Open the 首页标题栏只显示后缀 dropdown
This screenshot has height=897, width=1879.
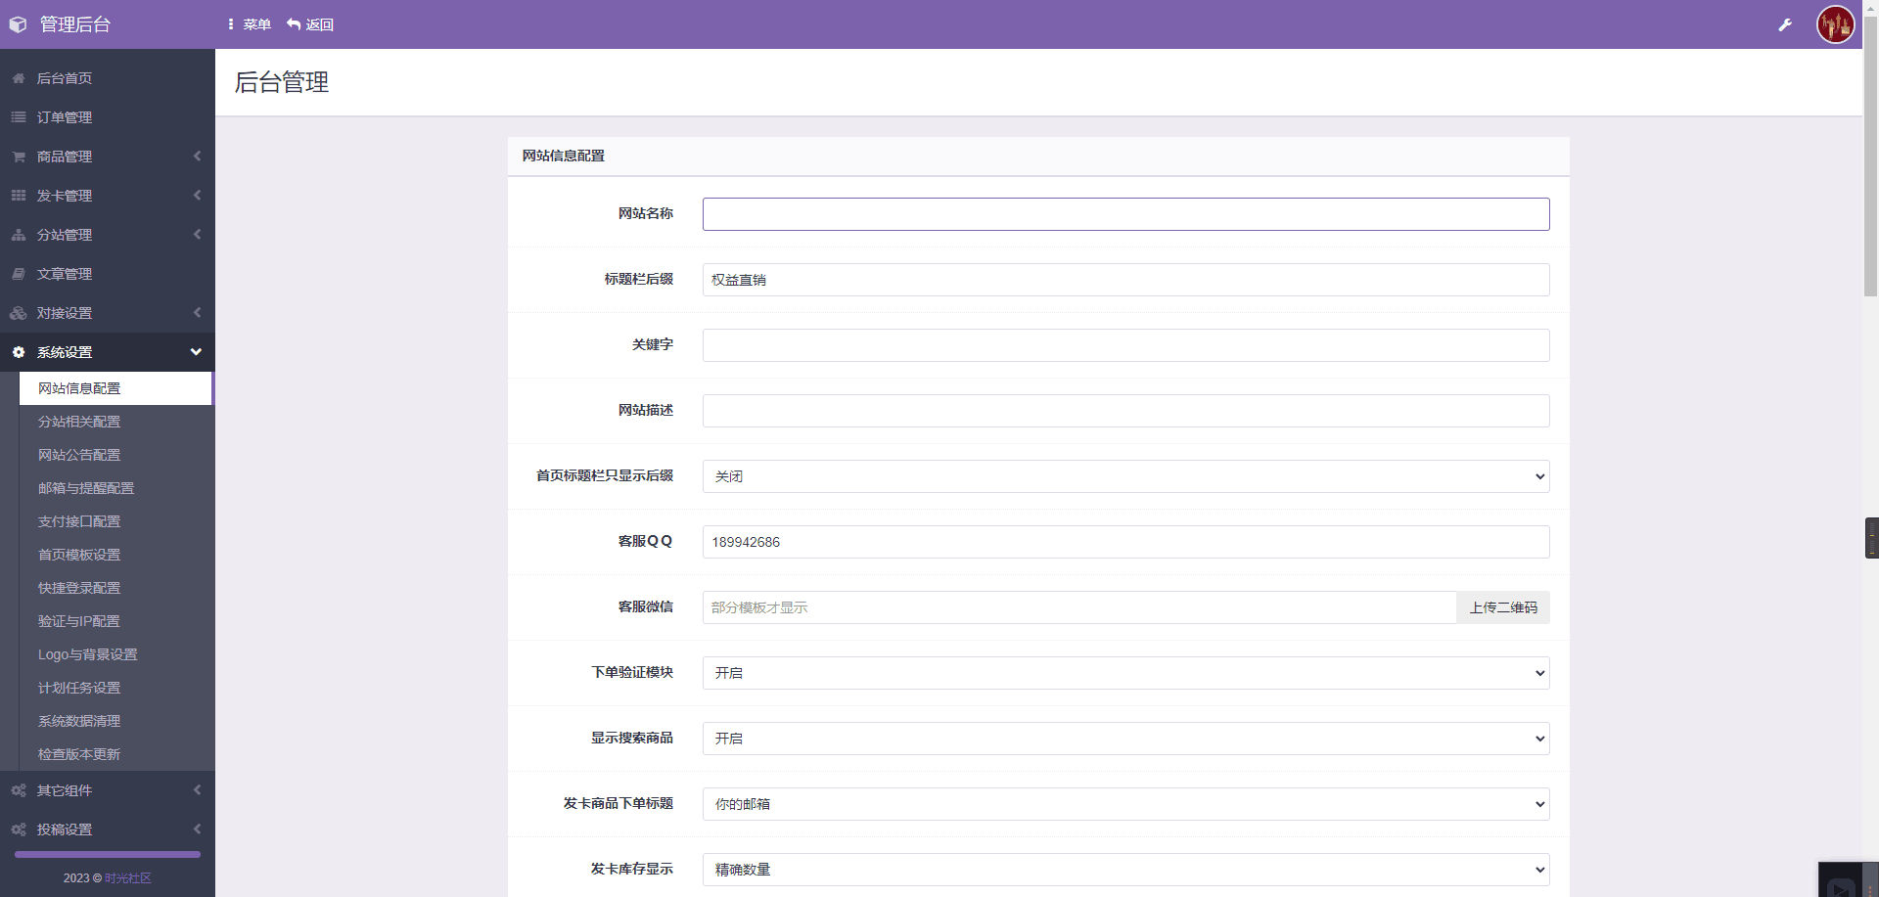click(x=1124, y=476)
